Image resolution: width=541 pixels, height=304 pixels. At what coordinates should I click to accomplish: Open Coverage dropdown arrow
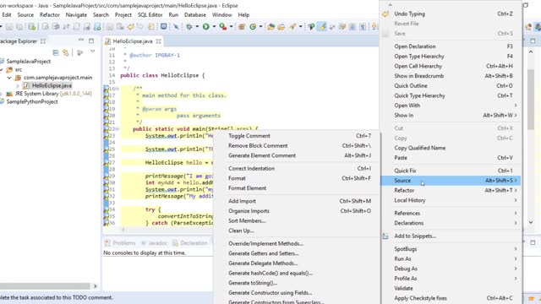click(x=231, y=26)
